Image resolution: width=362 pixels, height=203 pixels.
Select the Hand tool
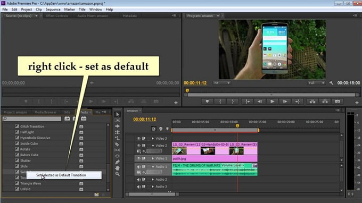pyautogui.click(x=117, y=168)
